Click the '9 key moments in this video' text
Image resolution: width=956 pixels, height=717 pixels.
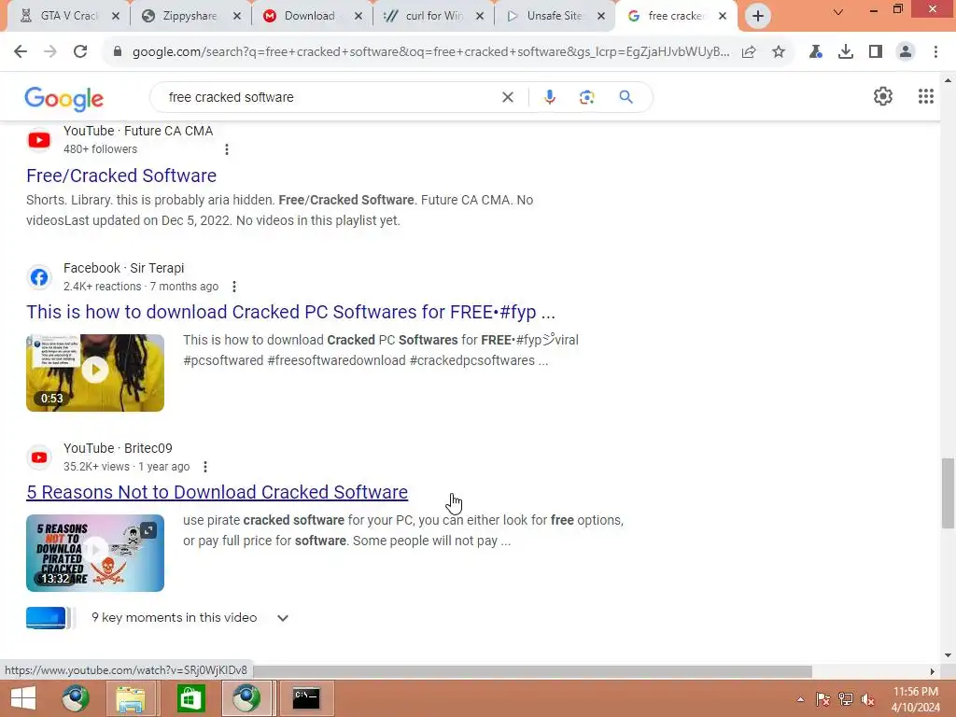click(x=175, y=618)
